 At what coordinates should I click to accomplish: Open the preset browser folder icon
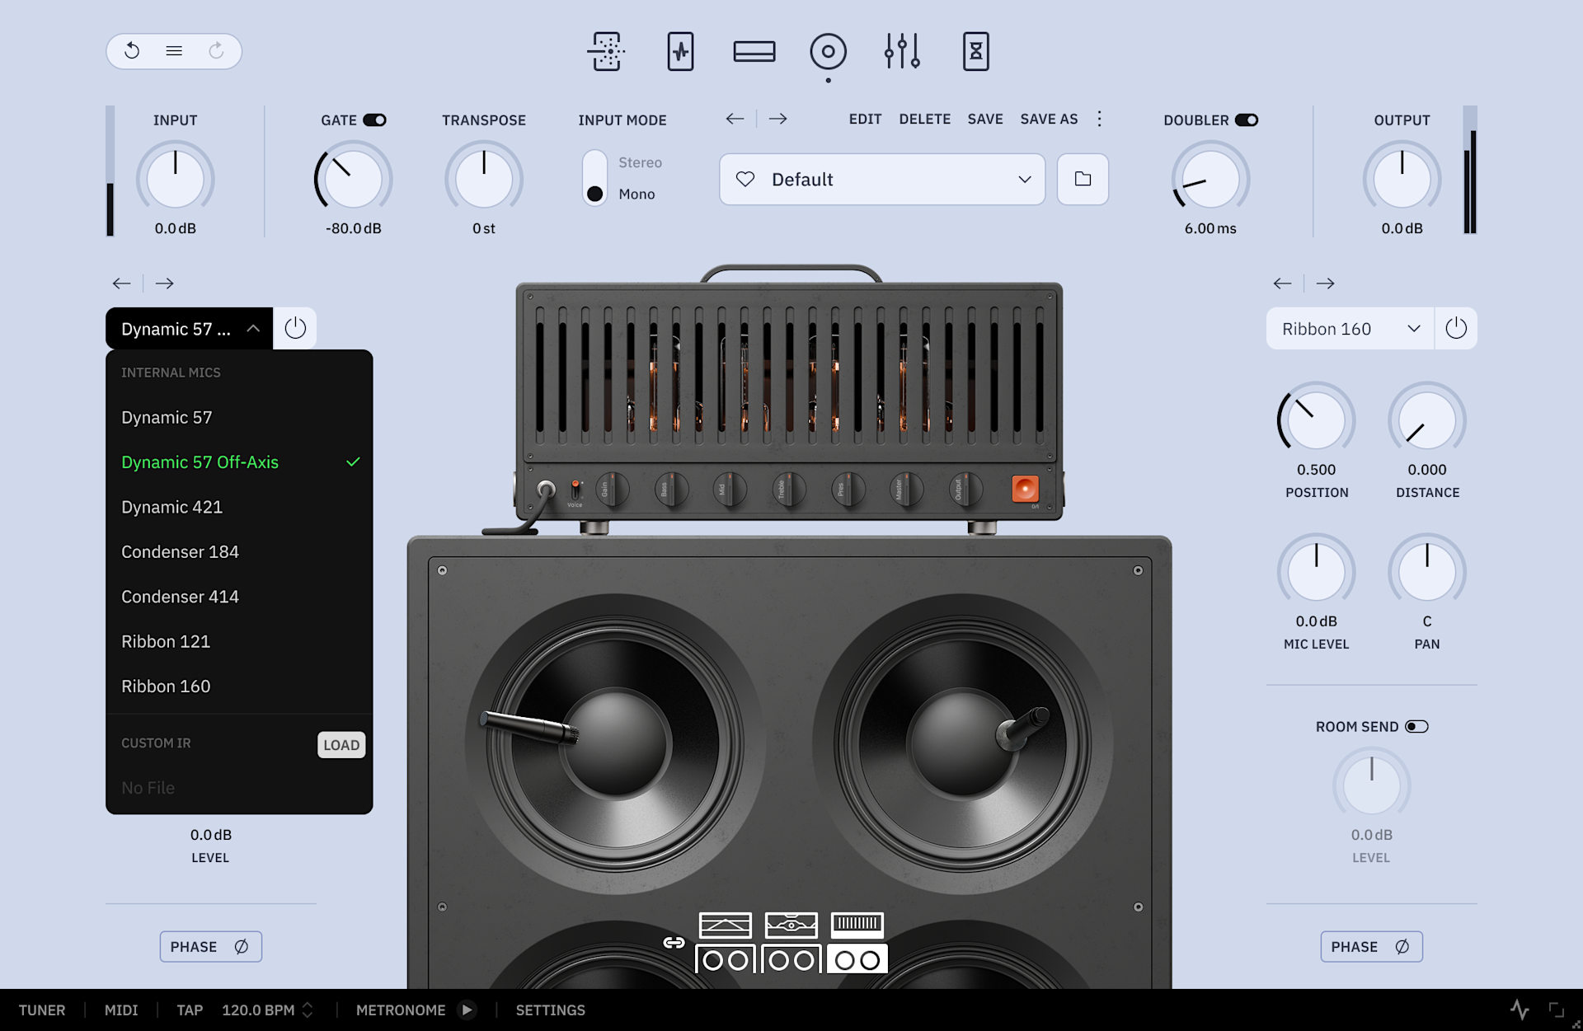[x=1083, y=179]
